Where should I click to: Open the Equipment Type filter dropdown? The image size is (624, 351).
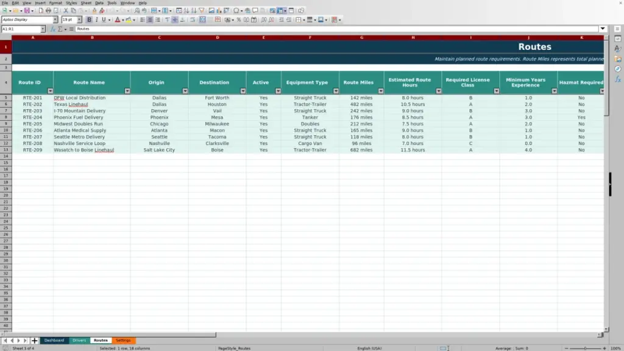(336, 91)
